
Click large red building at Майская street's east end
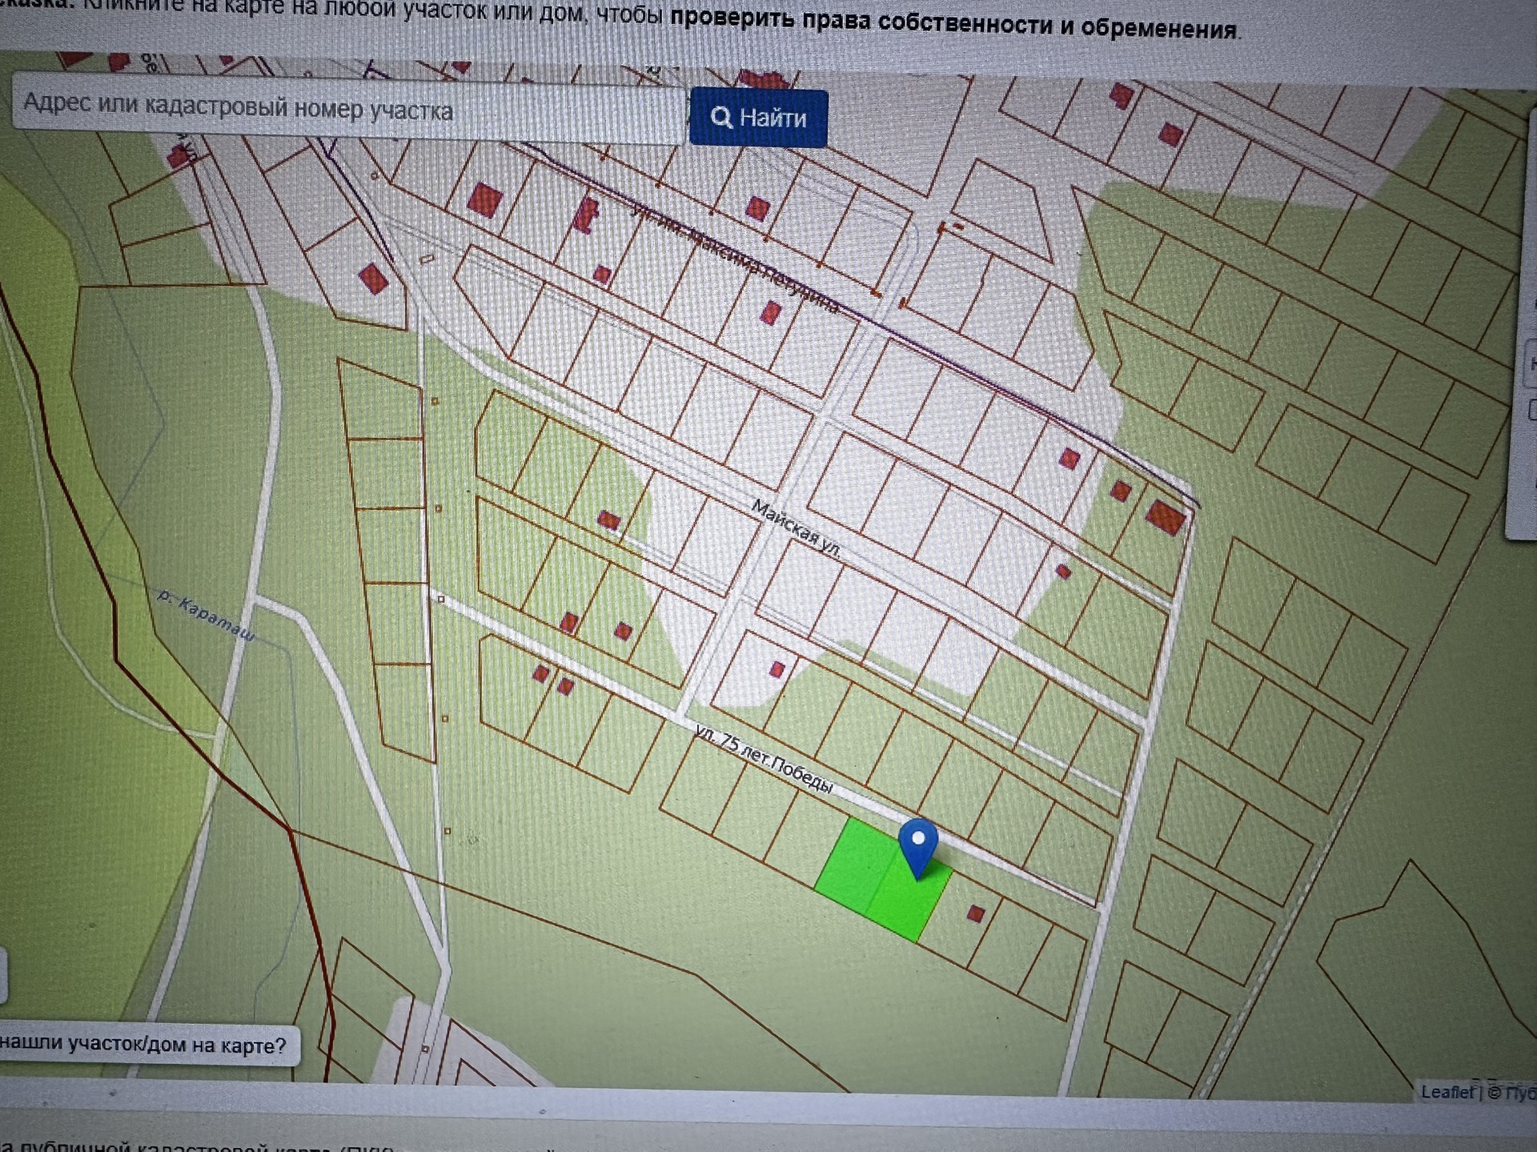point(1165,516)
